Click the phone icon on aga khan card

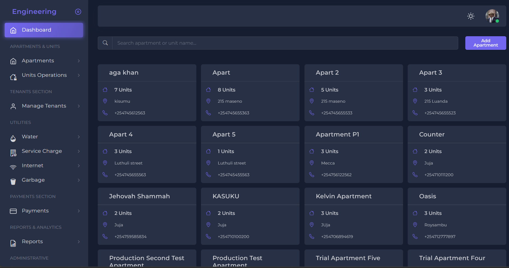[105, 113]
